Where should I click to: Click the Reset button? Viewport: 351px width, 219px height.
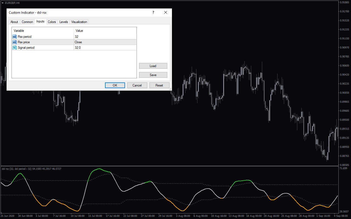pyautogui.click(x=159, y=85)
